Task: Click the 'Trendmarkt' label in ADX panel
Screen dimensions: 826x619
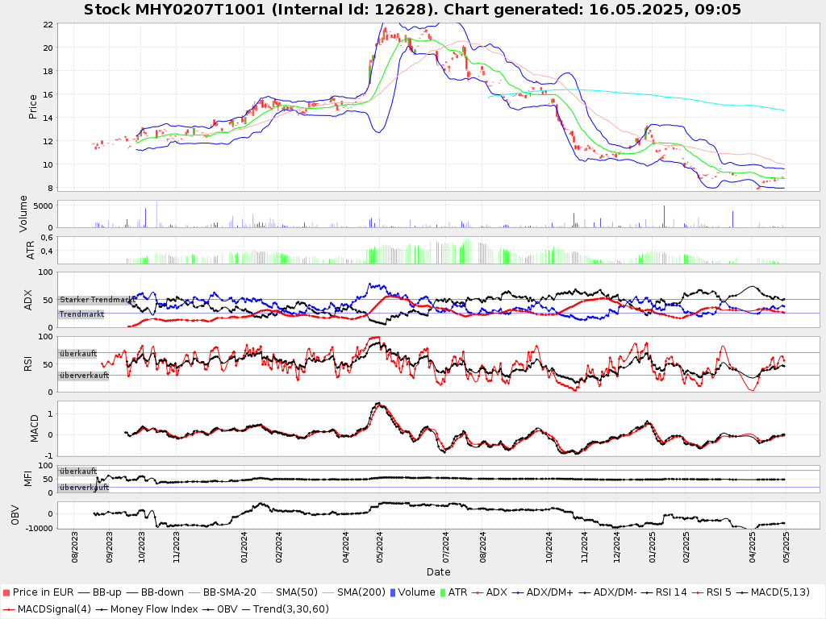Action: pyautogui.click(x=81, y=314)
